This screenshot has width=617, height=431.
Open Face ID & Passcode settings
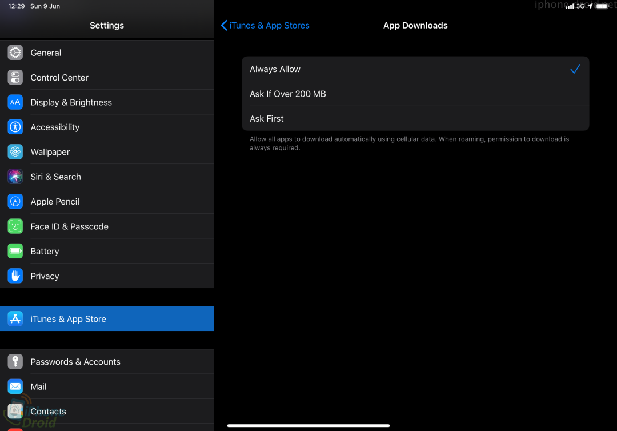107,226
